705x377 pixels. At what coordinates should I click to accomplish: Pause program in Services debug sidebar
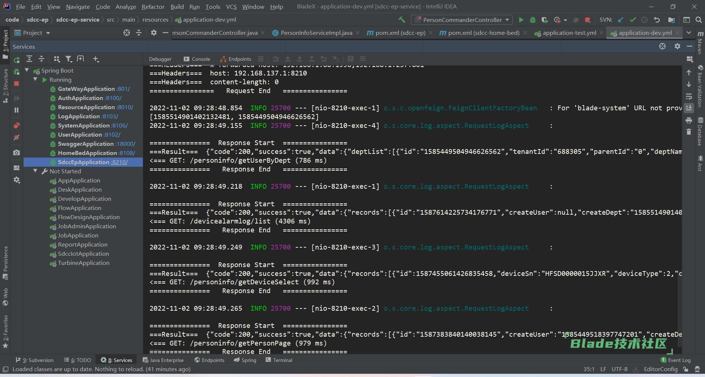(x=17, y=110)
